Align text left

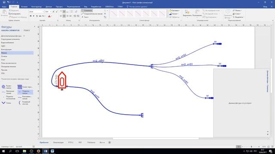[61, 16]
